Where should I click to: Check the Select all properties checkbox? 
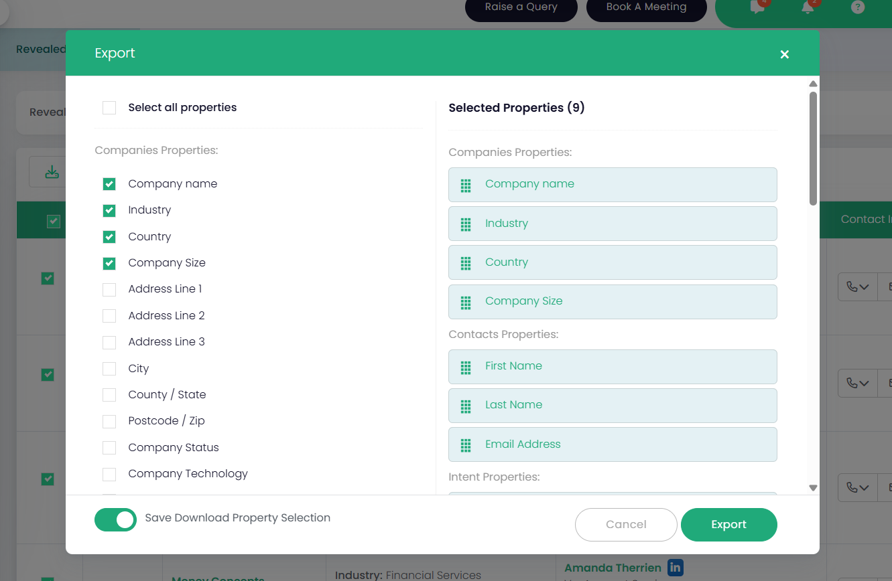pyautogui.click(x=109, y=108)
